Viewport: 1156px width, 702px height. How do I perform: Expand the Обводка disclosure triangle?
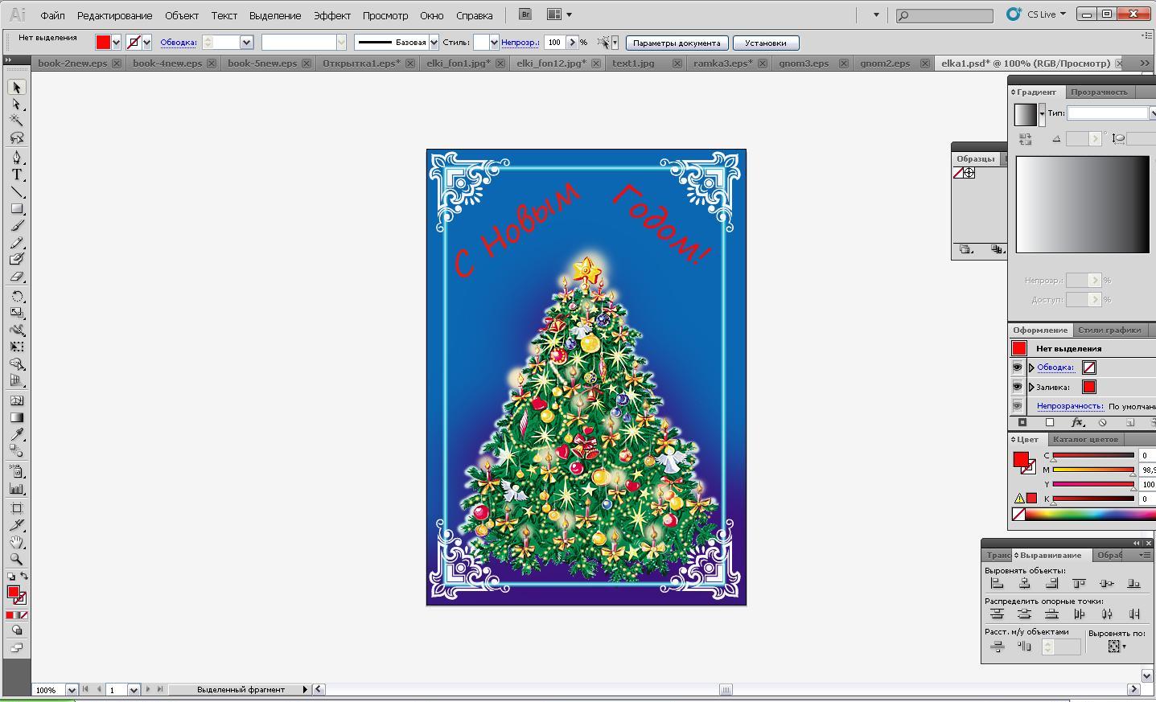1031,367
